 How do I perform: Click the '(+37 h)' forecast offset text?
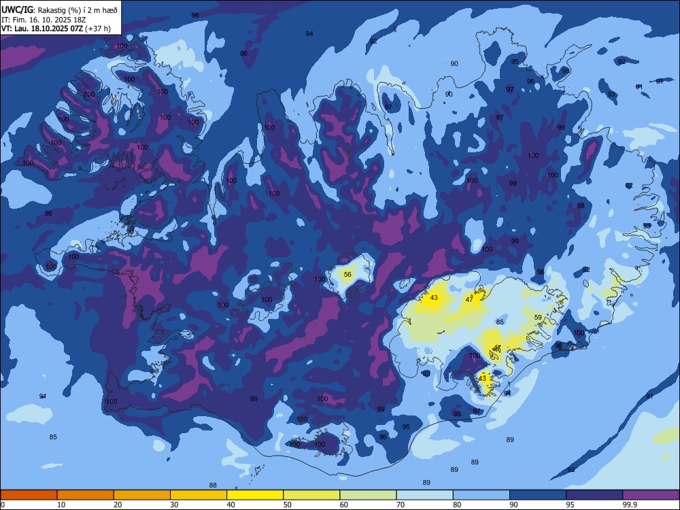[x=98, y=29]
